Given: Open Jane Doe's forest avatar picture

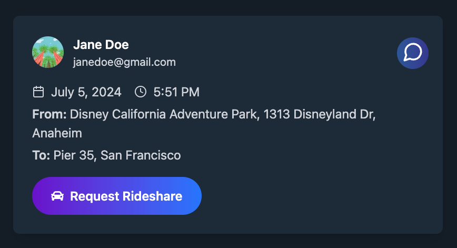Looking at the screenshot, I should click(48, 52).
